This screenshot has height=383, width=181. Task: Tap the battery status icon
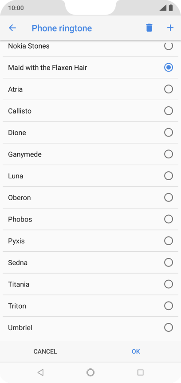pyautogui.click(x=171, y=8)
